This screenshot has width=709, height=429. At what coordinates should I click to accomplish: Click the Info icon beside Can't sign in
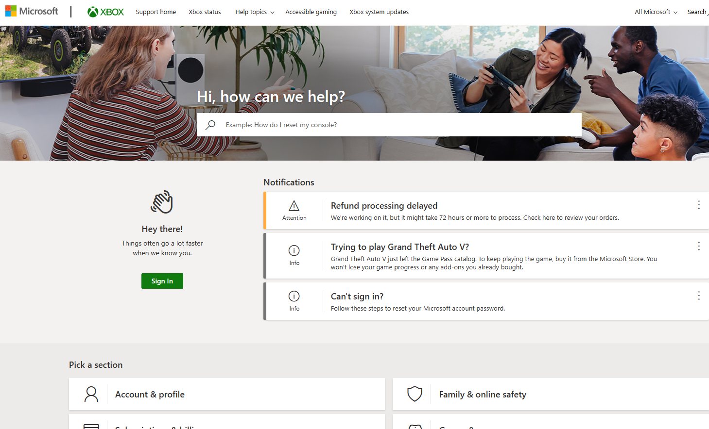294,296
